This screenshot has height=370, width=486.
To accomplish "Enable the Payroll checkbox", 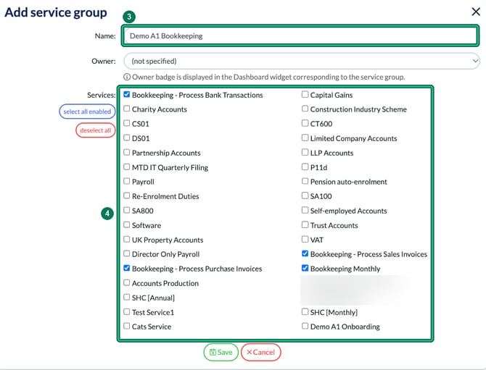I will click(126, 181).
